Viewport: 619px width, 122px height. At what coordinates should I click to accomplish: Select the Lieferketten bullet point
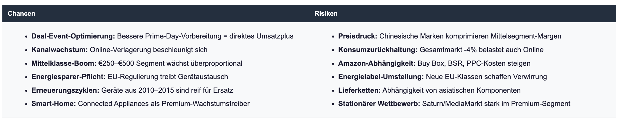(359, 90)
